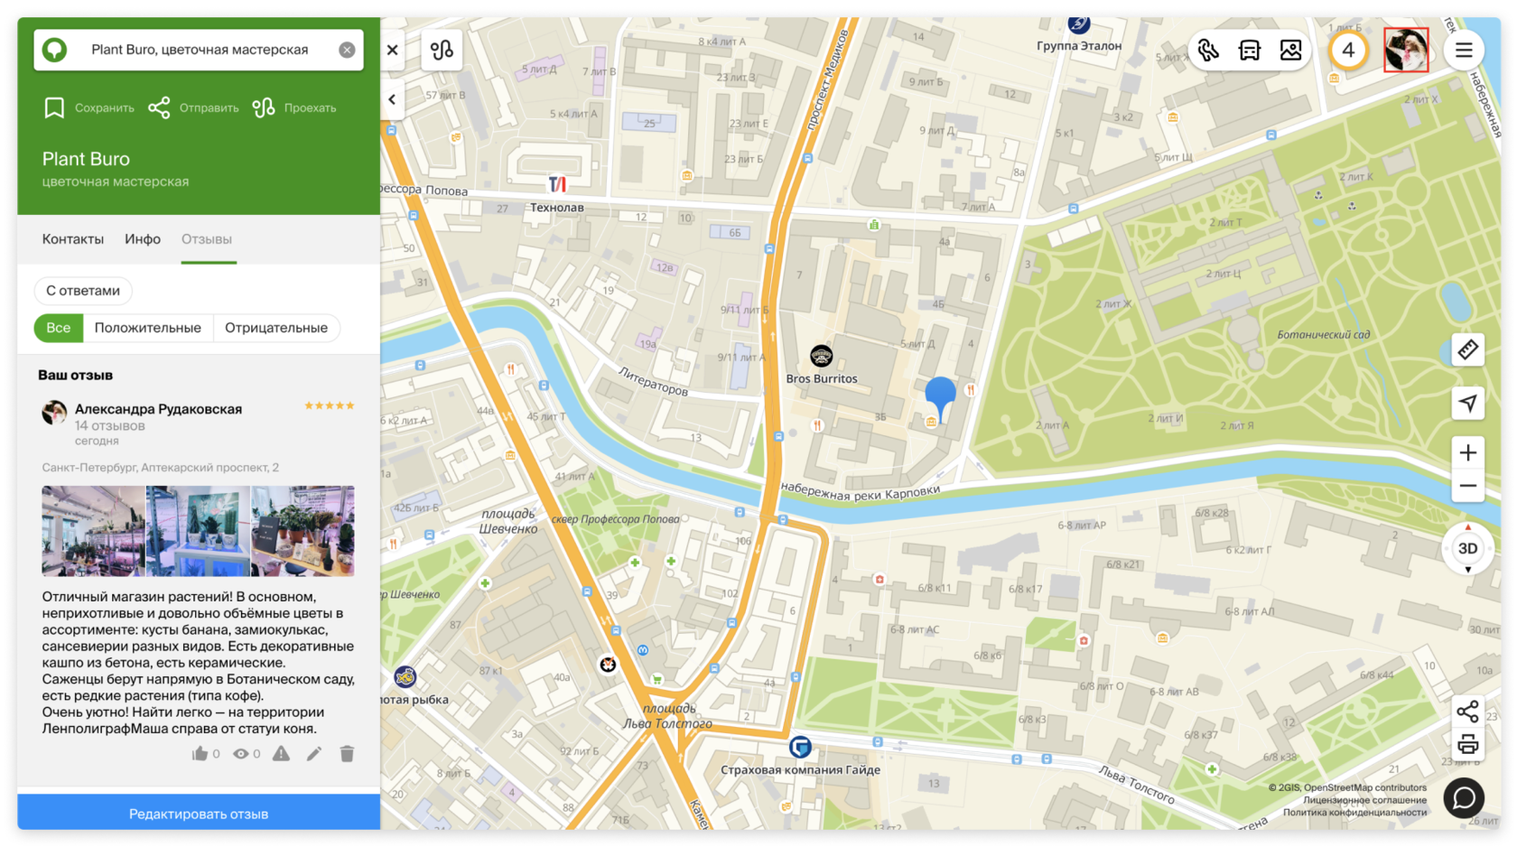Open the user profile avatar

[x=1406, y=50]
